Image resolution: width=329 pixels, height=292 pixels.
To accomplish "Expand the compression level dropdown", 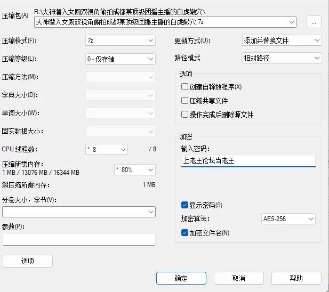I will [121, 59].
